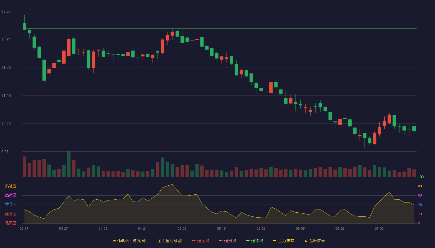
Task: Click the 13.67 price axis label
Action: (6, 11)
